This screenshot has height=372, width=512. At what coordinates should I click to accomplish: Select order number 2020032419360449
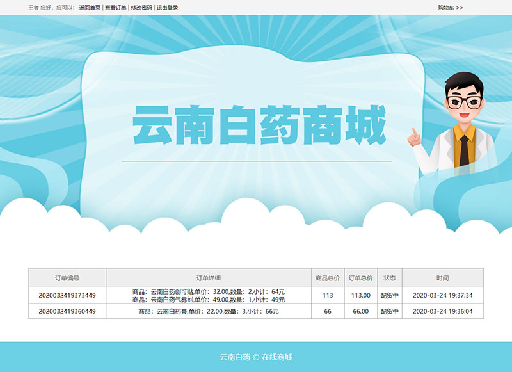pyautogui.click(x=67, y=311)
